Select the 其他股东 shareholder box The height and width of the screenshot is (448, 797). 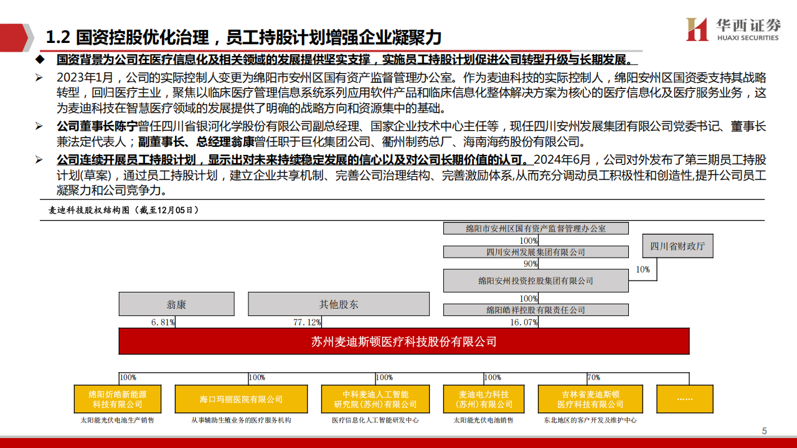(339, 304)
